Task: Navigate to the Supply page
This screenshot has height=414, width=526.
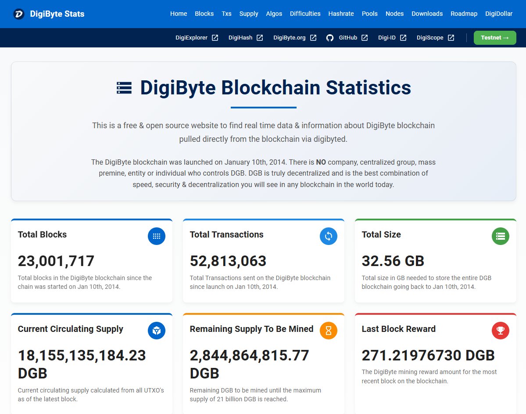Action: (249, 14)
